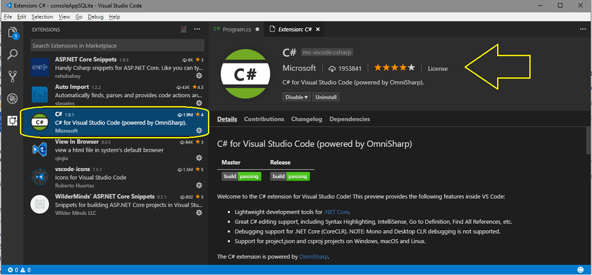
Task: Click Release build passing badge
Action: (290, 176)
